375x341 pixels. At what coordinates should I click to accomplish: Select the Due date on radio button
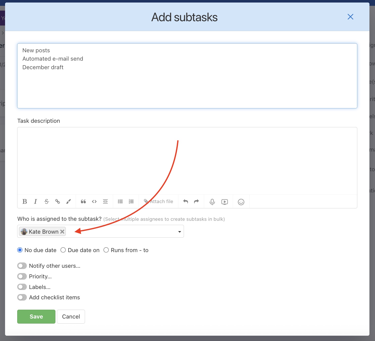click(x=63, y=250)
